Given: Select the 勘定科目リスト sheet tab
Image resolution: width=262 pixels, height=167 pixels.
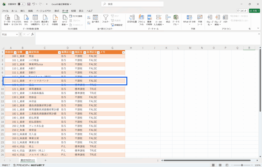Looking at the screenshot, I should (28, 160).
